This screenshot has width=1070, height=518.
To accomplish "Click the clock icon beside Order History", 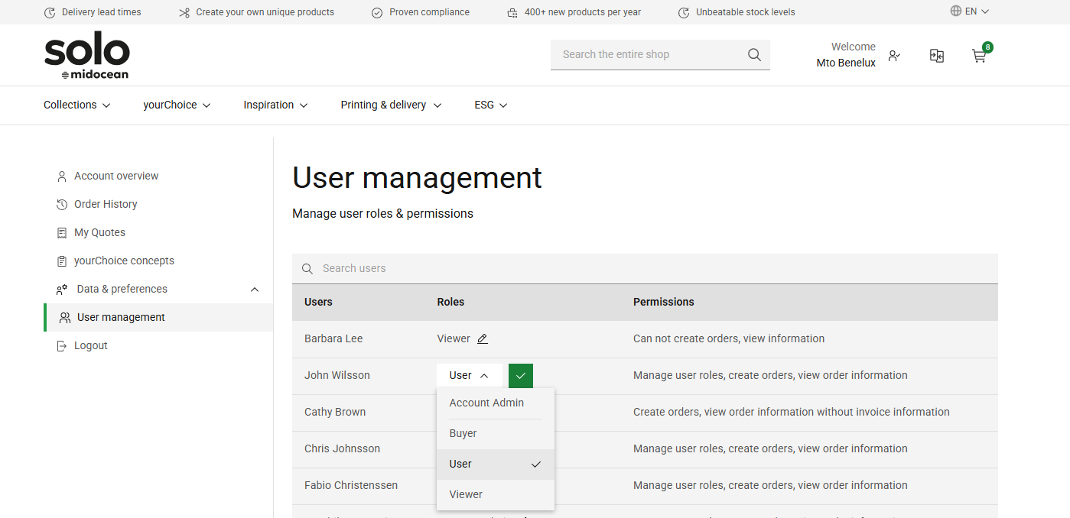I will click(x=61, y=204).
